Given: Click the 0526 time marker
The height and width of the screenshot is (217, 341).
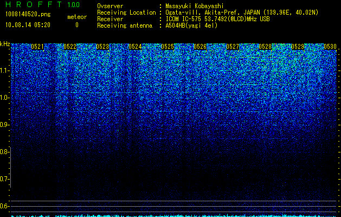Looking at the screenshot, I should (200, 47).
